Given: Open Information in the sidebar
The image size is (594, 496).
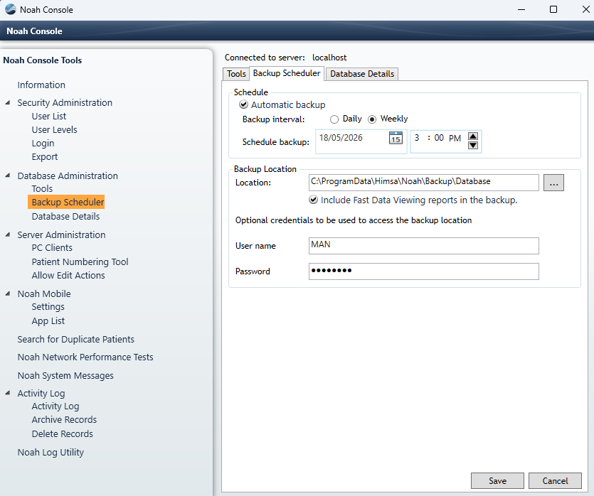Looking at the screenshot, I should click(x=41, y=85).
